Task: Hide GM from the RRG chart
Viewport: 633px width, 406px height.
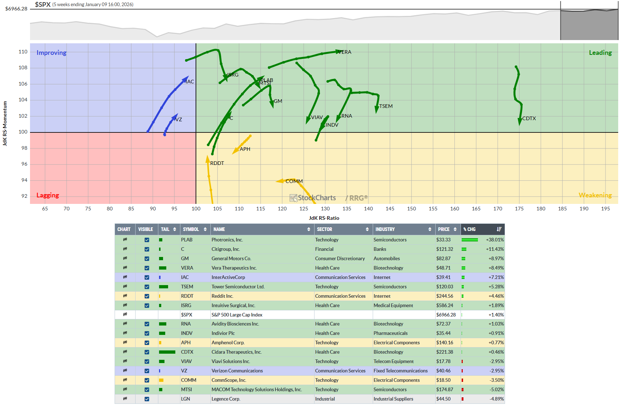Action: tap(147, 258)
